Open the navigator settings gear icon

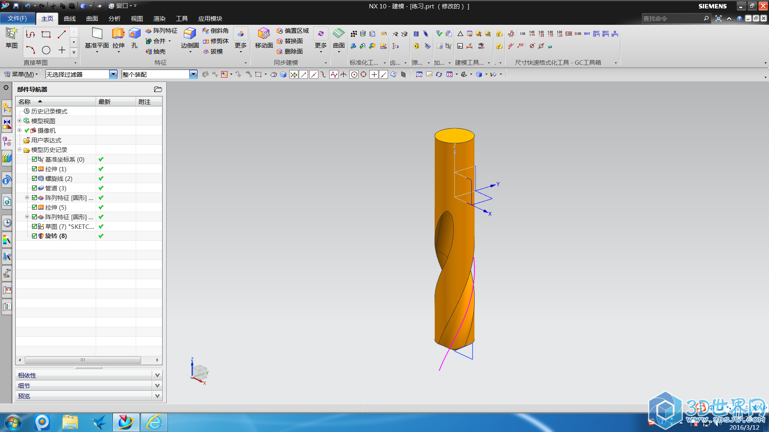pos(6,88)
